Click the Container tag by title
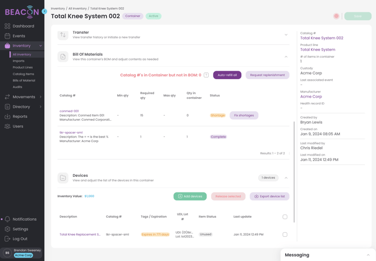Image resolution: width=376 pixels, height=261 pixels. 132,16
